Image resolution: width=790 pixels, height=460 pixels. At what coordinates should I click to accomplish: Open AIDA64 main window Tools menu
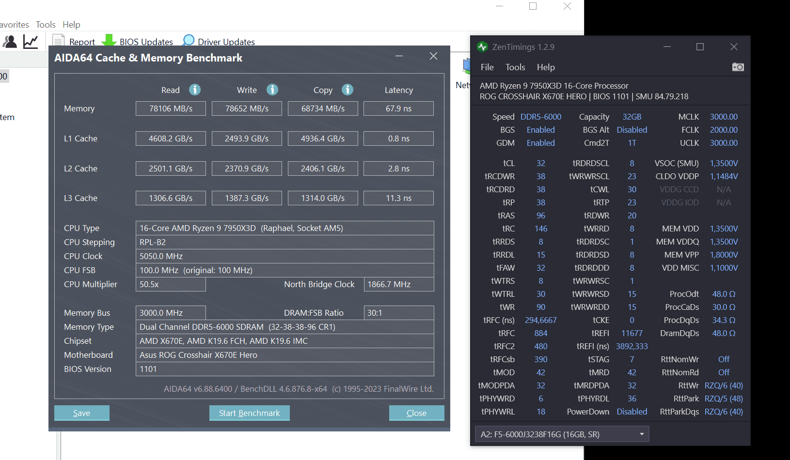click(x=46, y=25)
